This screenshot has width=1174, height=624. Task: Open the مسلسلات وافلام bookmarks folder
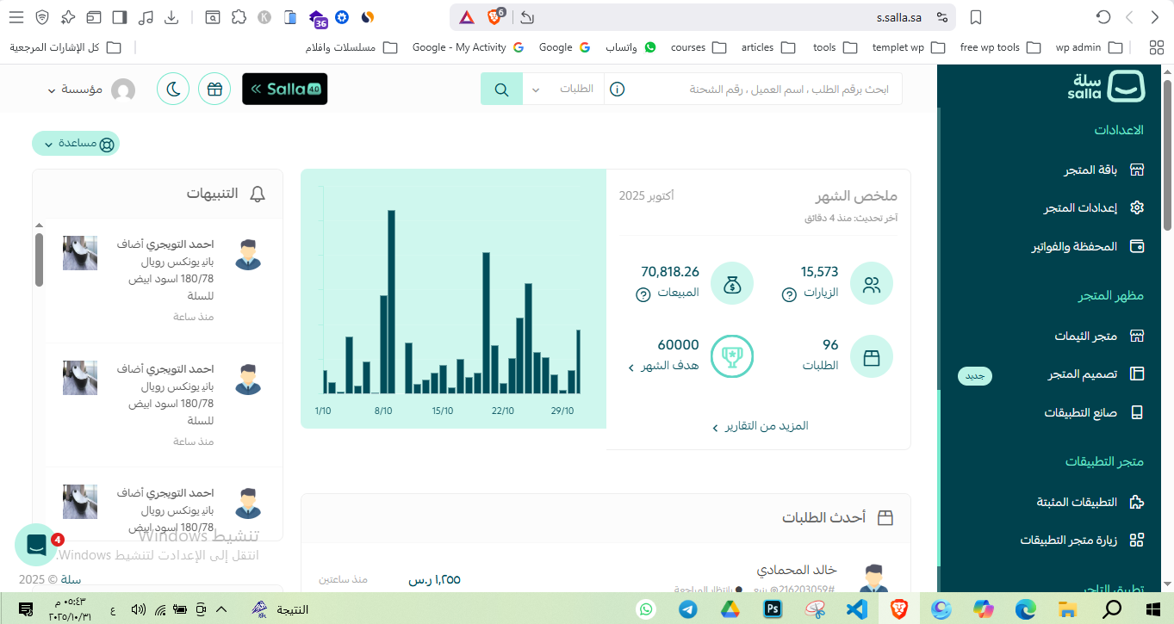(x=351, y=47)
